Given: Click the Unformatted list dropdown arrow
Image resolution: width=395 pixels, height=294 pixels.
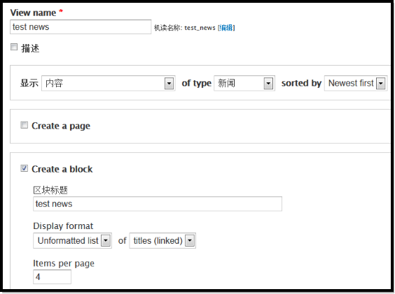Looking at the screenshot, I should click(106, 241).
